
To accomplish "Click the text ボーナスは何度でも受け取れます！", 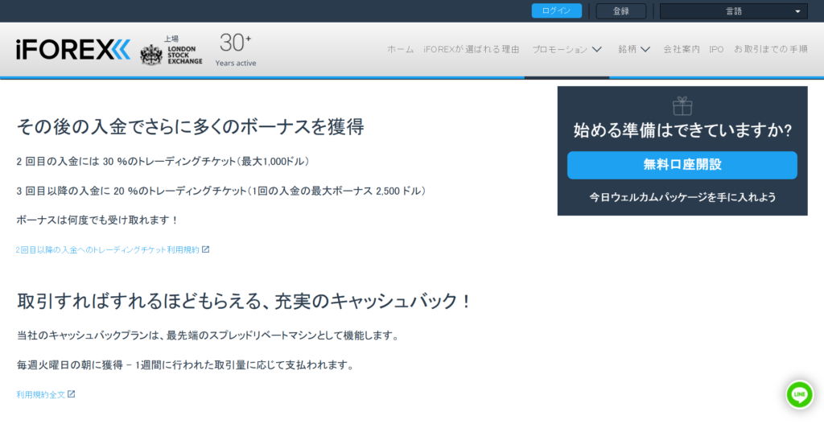I will pyautogui.click(x=97, y=220).
